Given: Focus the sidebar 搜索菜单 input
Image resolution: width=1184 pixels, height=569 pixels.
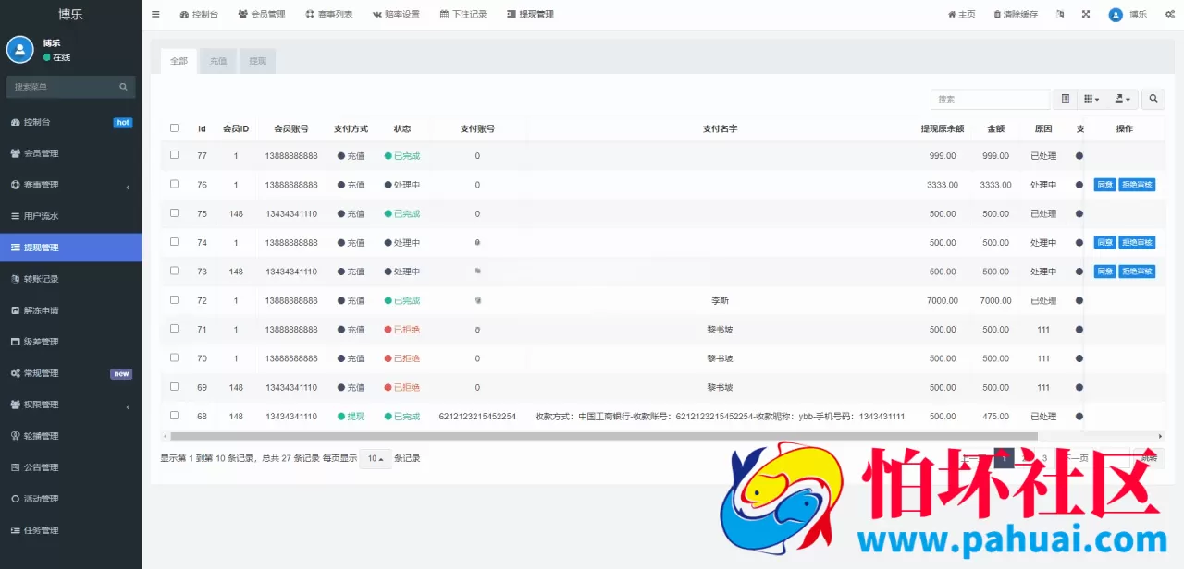Looking at the screenshot, I should (x=63, y=87).
